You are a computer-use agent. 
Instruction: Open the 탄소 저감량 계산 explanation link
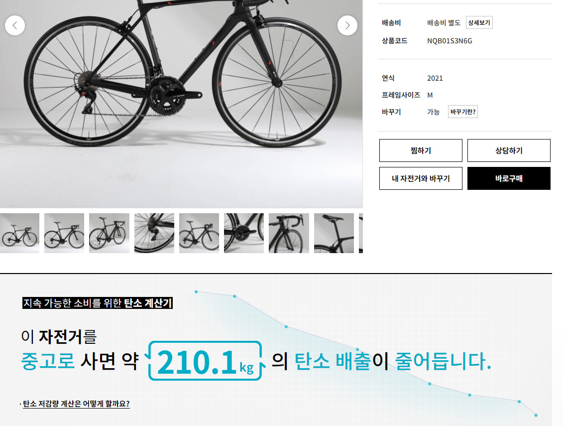point(76,404)
